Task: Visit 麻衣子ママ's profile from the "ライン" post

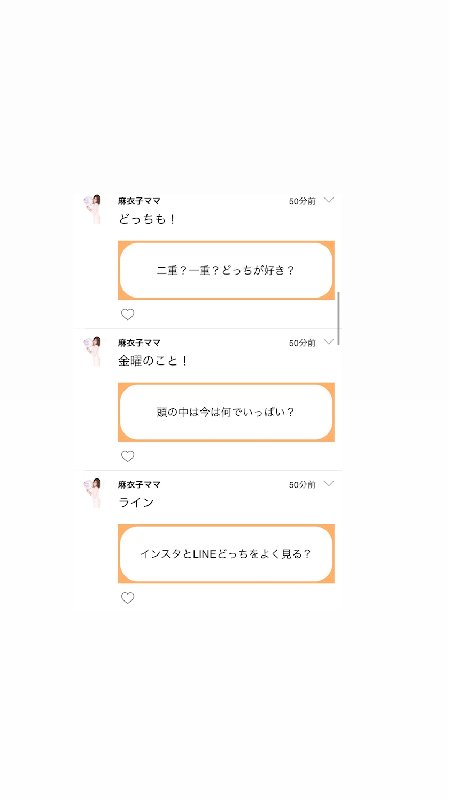Action: 139,485
